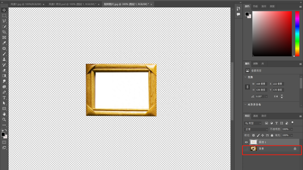The width and height of the screenshot is (303, 170).
Task: Click the W width input field
Action: 261,84
